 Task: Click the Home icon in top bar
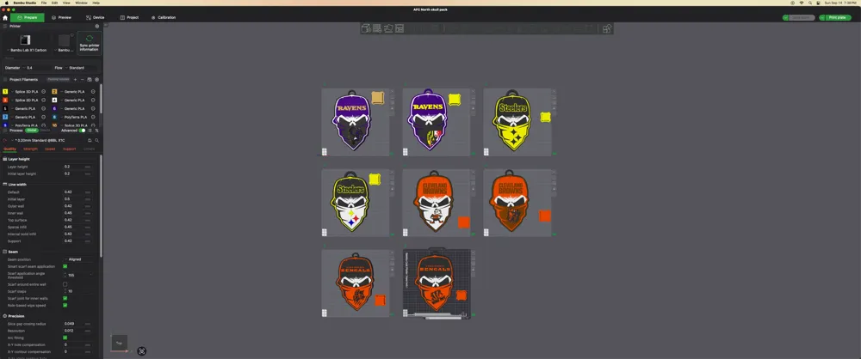(5, 17)
